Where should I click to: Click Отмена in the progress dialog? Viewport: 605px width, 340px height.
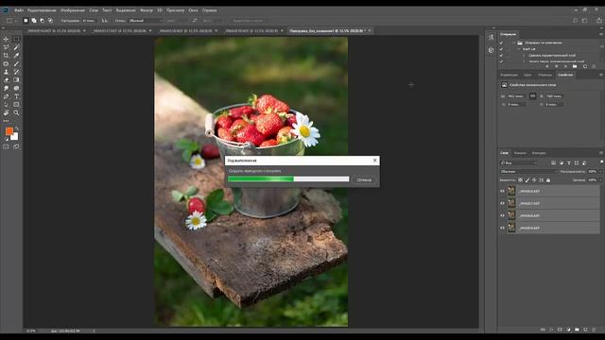[364, 179]
